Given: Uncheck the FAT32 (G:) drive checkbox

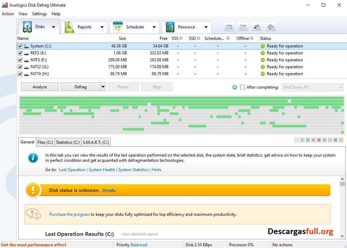Looking at the screenshot, I should coord(20,67).
